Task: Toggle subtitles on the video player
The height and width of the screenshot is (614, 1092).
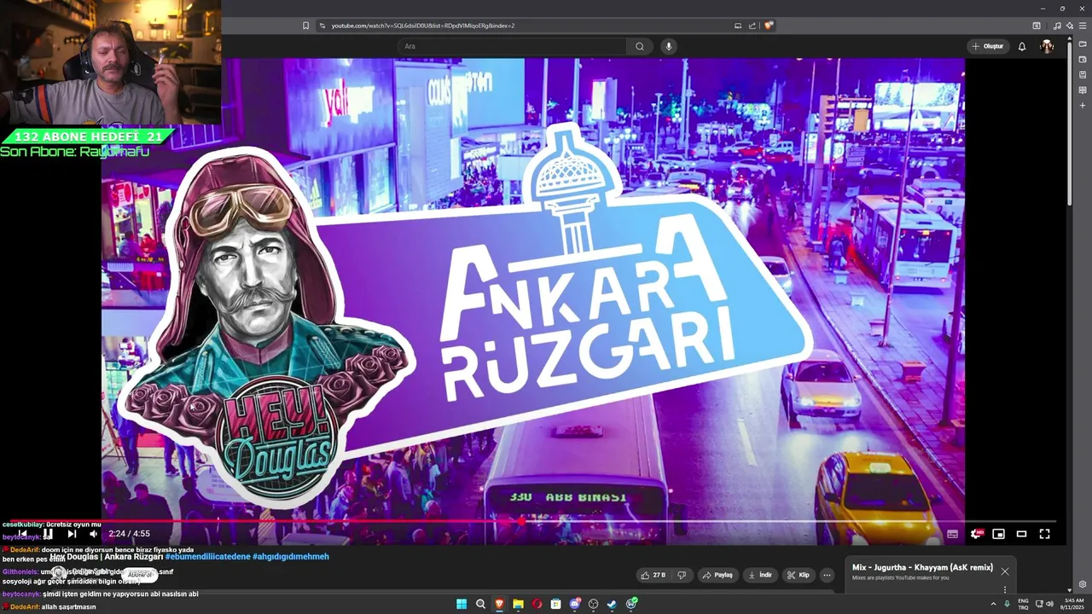Action: pos(952,534)
